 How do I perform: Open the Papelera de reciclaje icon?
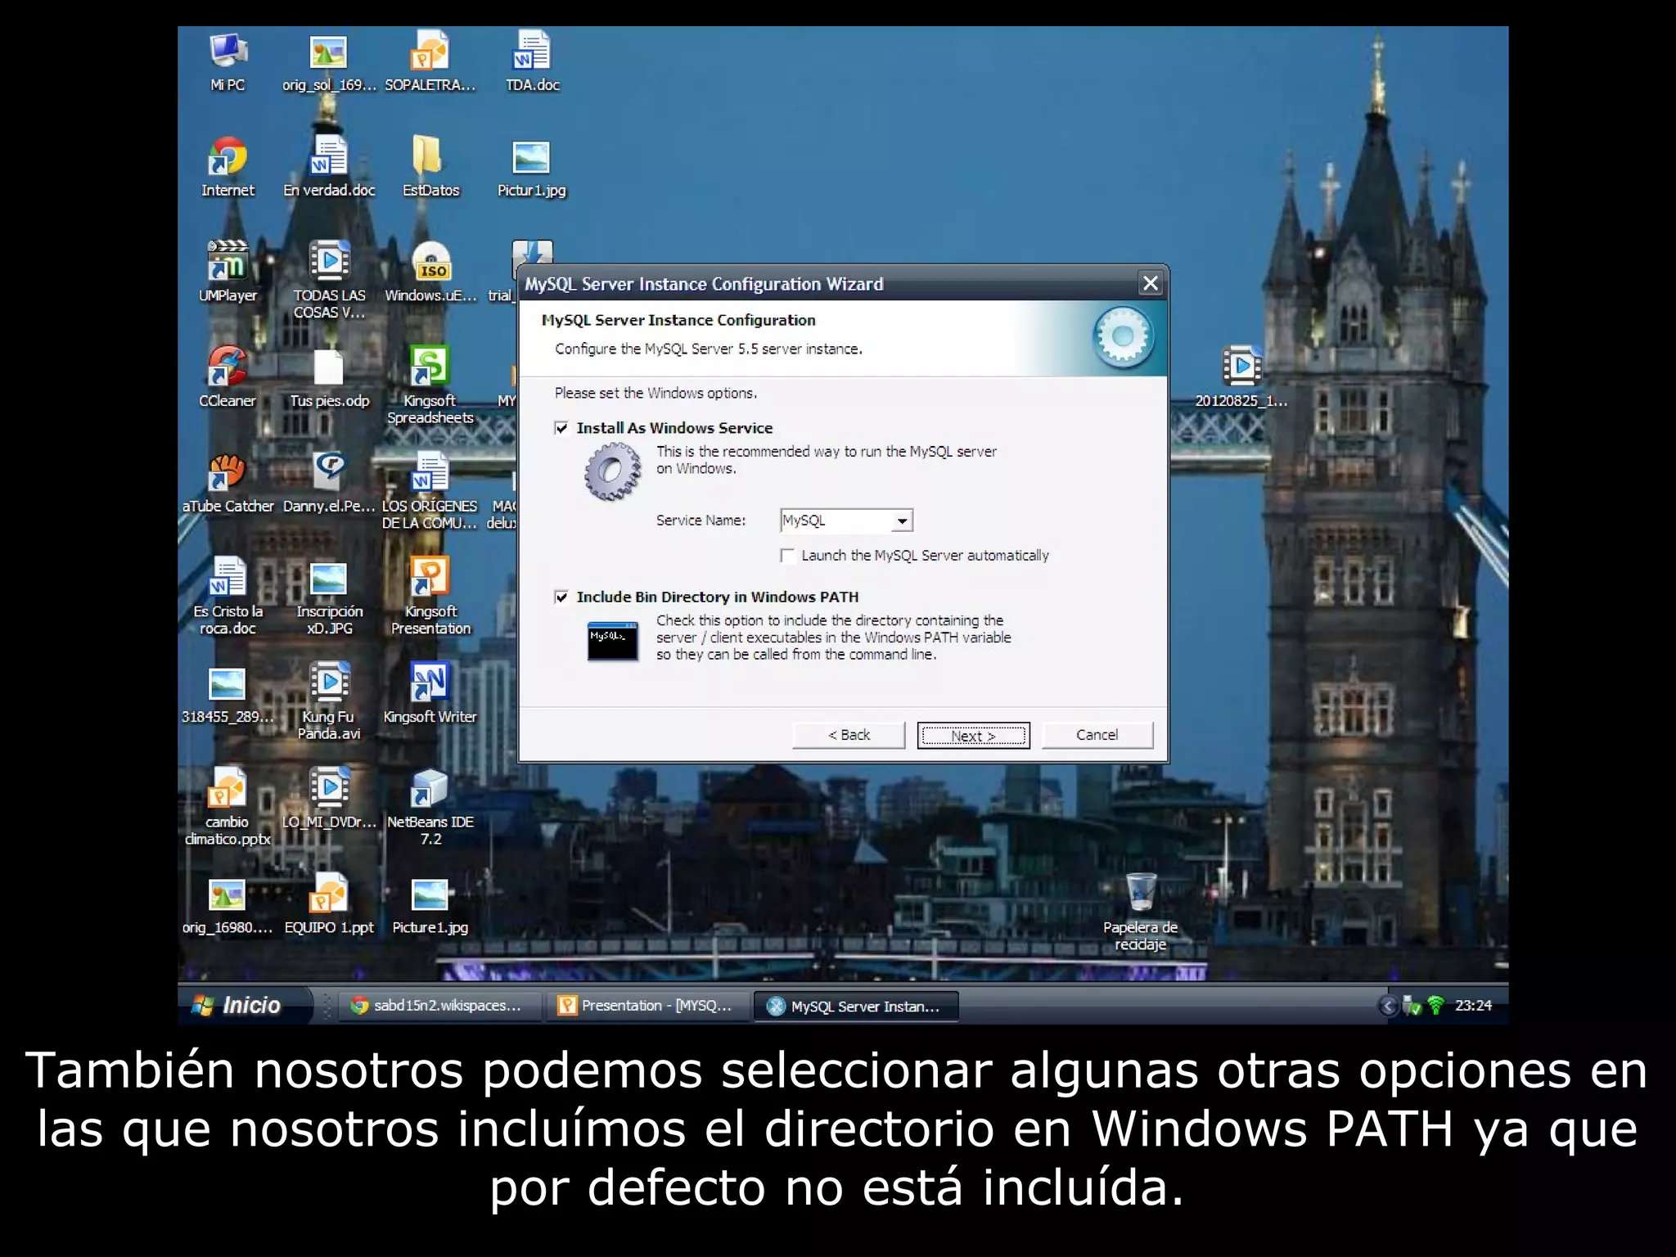(1141, 912)
